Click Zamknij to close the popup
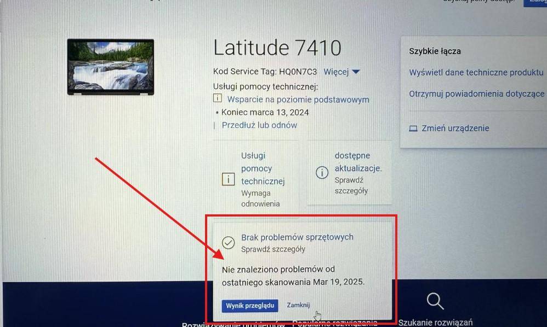The width and height of the screenshot is (547, 327). click(x=298, y=305)
